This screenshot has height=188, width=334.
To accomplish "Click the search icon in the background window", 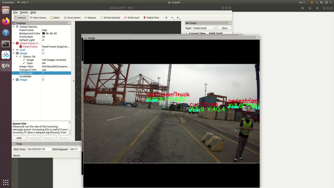I will point(303,8).
